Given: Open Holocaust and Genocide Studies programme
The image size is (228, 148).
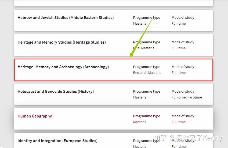Looking at the screenshot, I should coord(56,92).
